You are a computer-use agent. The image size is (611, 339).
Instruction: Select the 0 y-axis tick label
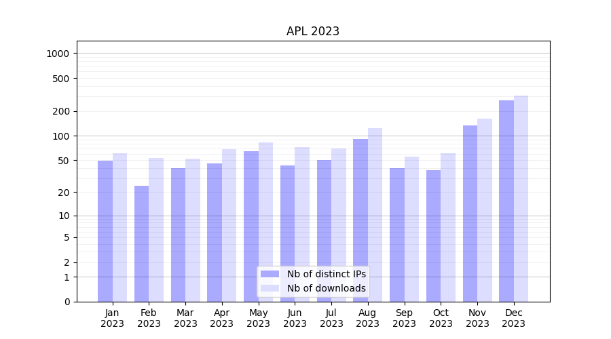coord(67,302)
